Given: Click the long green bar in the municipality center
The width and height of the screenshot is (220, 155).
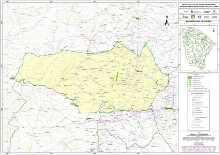Looking at the screenshot, I should (117, 77).
